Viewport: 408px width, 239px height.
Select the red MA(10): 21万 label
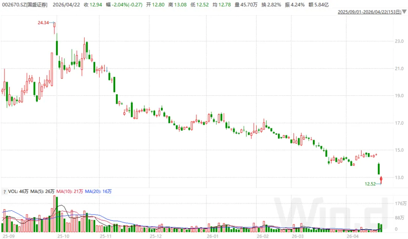[70, 192]
